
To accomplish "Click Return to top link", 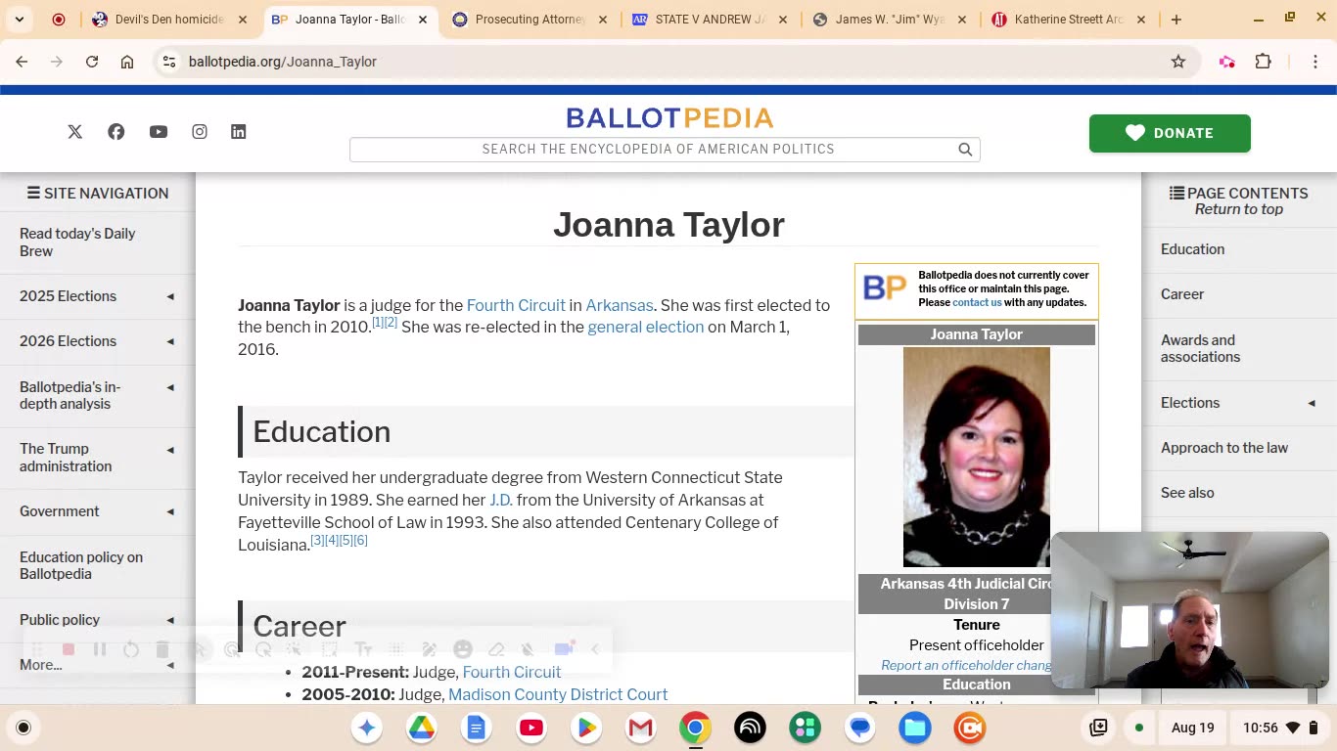I will 1238,209.
